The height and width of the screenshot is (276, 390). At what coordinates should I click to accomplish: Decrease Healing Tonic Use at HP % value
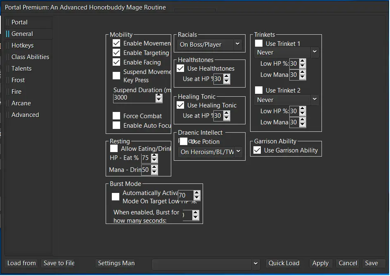click(227, 118)
